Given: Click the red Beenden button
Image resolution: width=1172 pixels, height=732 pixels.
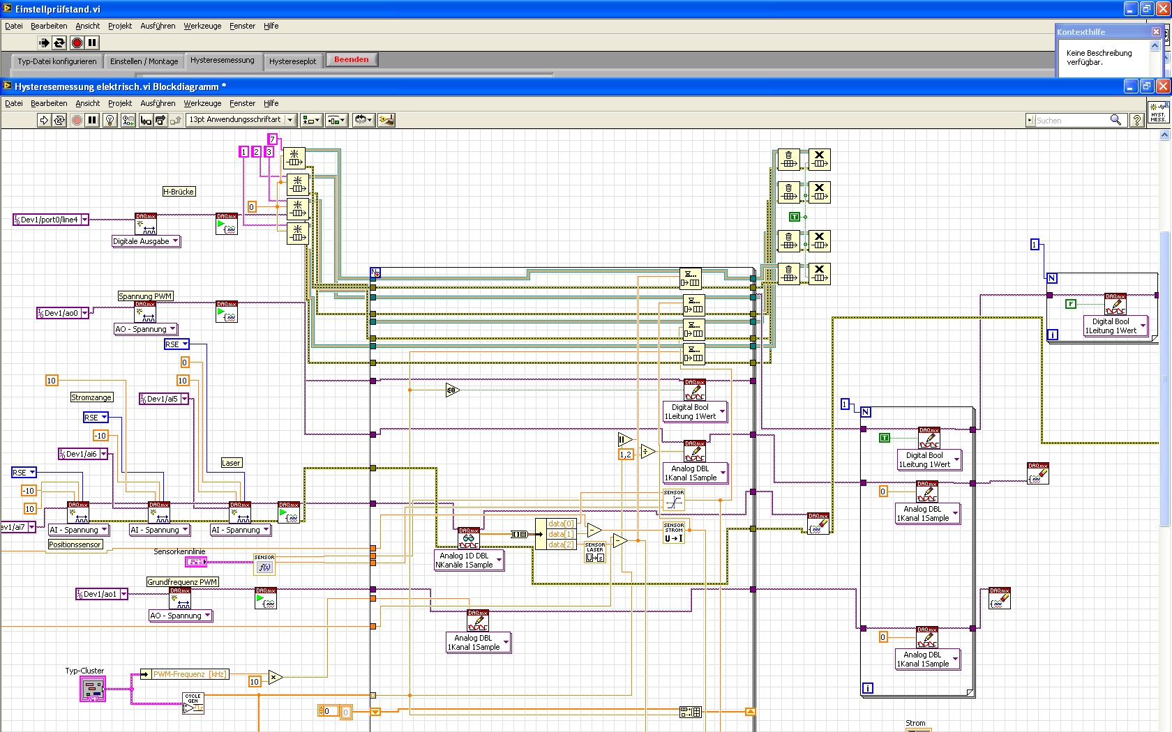Looking at the screenshot, I should 351,60.
